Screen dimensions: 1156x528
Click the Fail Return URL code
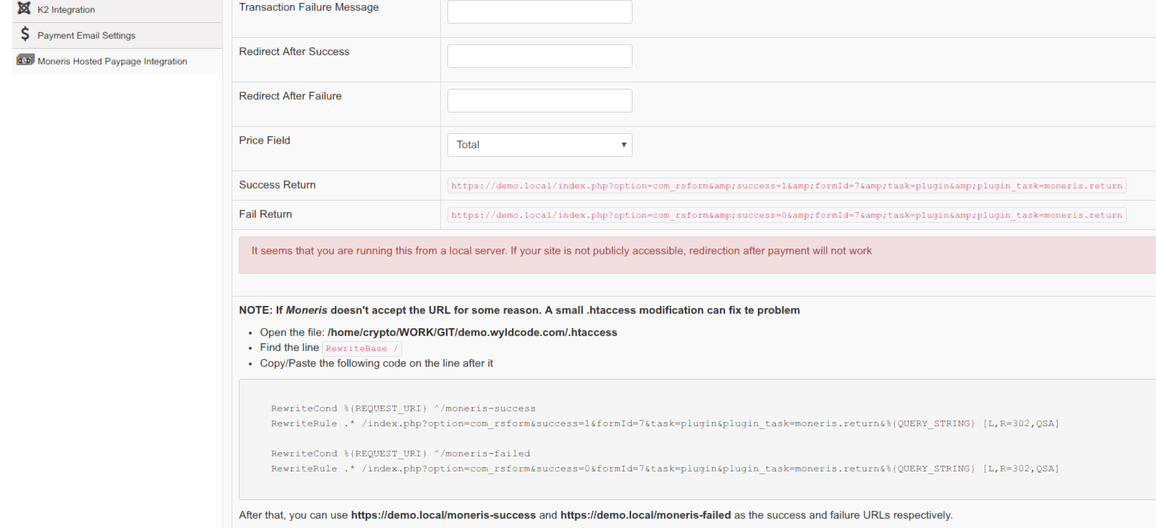coord(786,216)
